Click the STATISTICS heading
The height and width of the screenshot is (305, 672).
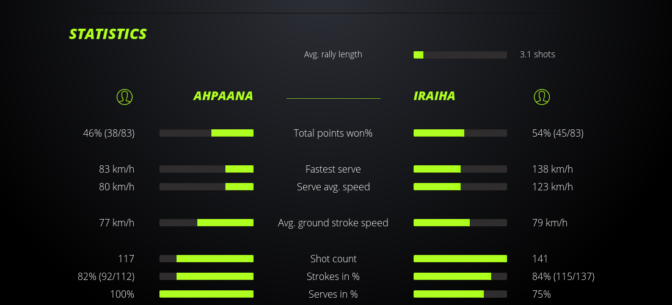(108, 34)
